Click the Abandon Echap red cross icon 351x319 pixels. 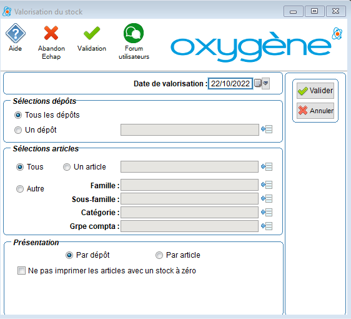click(51, 33)
